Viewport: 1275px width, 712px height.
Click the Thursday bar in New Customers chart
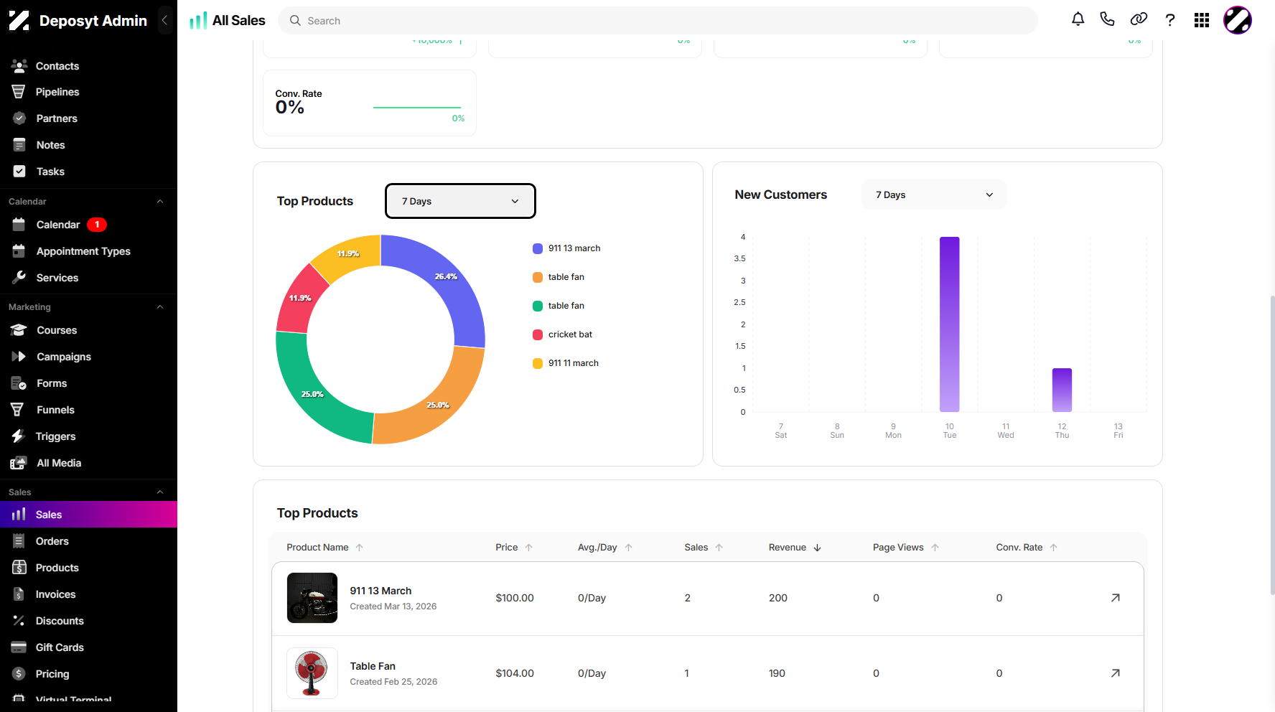pyautogui.click(x=1062, y=390)
